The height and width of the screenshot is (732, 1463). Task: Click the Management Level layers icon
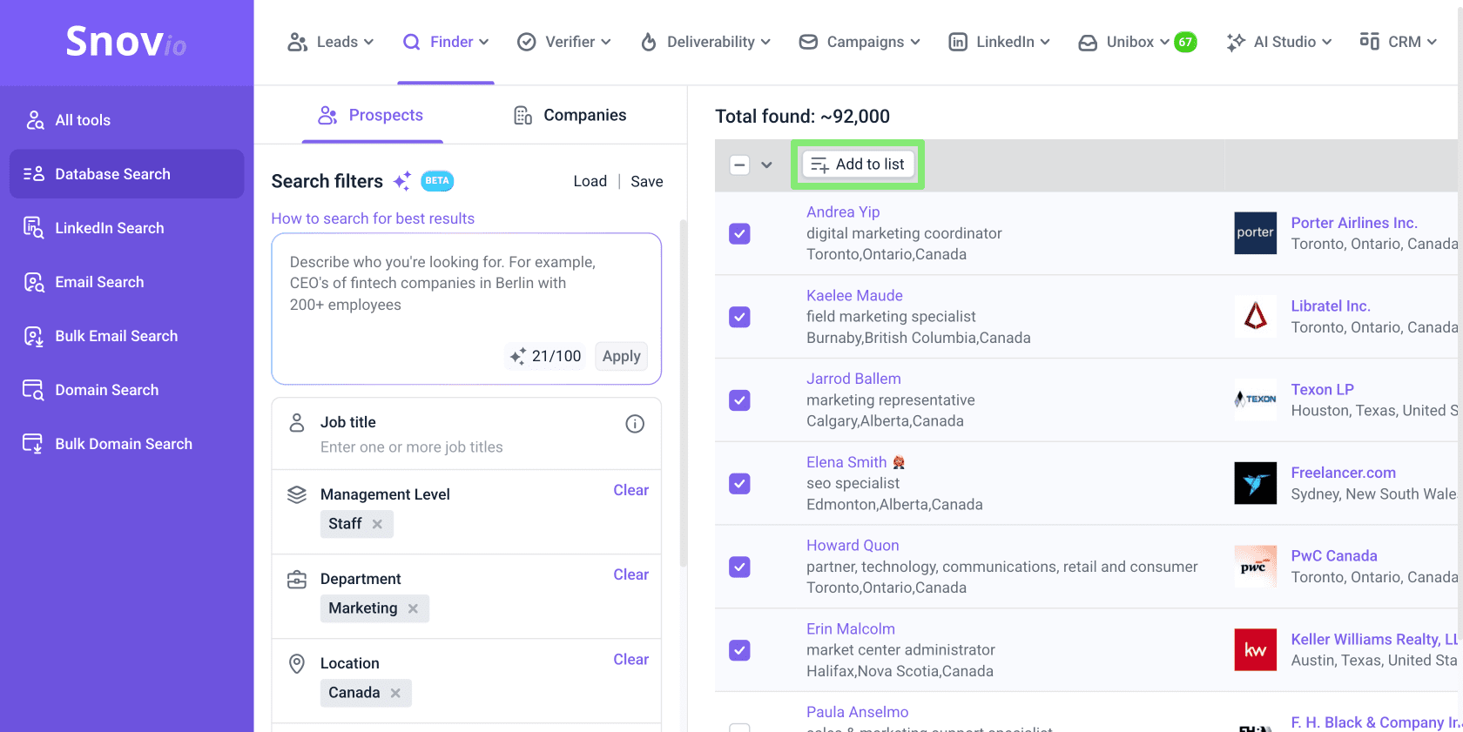click(297, 494)
